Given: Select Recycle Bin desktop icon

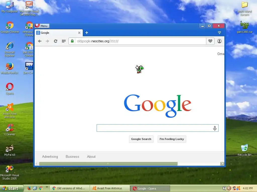Looking at the screenshot, I should coord(244,150).
